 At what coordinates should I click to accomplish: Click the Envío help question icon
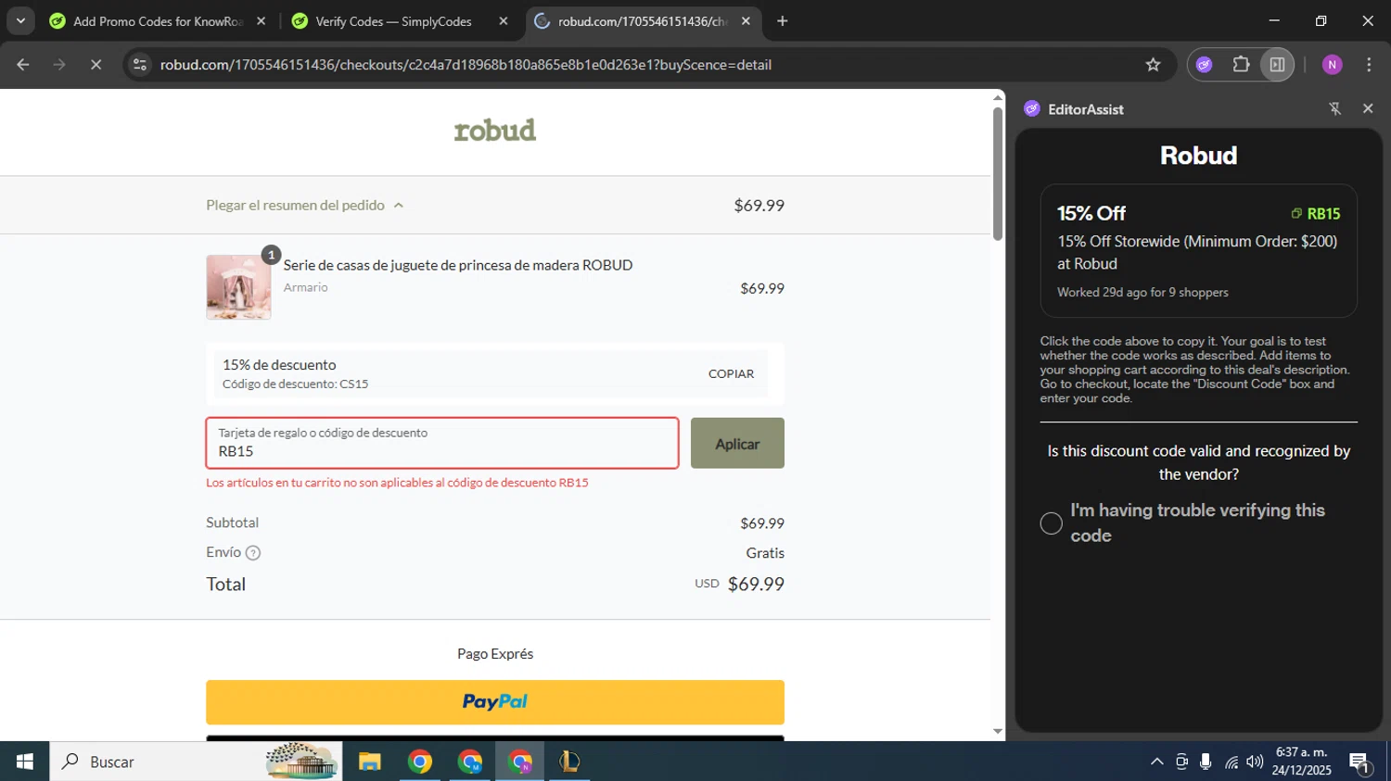[x=252, y=553]
